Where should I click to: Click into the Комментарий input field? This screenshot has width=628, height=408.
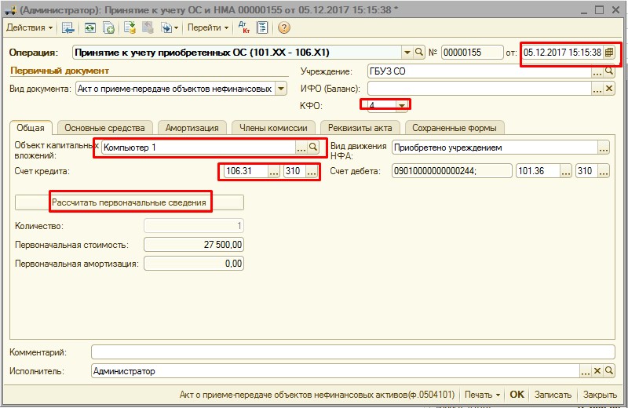click(351, 352)
